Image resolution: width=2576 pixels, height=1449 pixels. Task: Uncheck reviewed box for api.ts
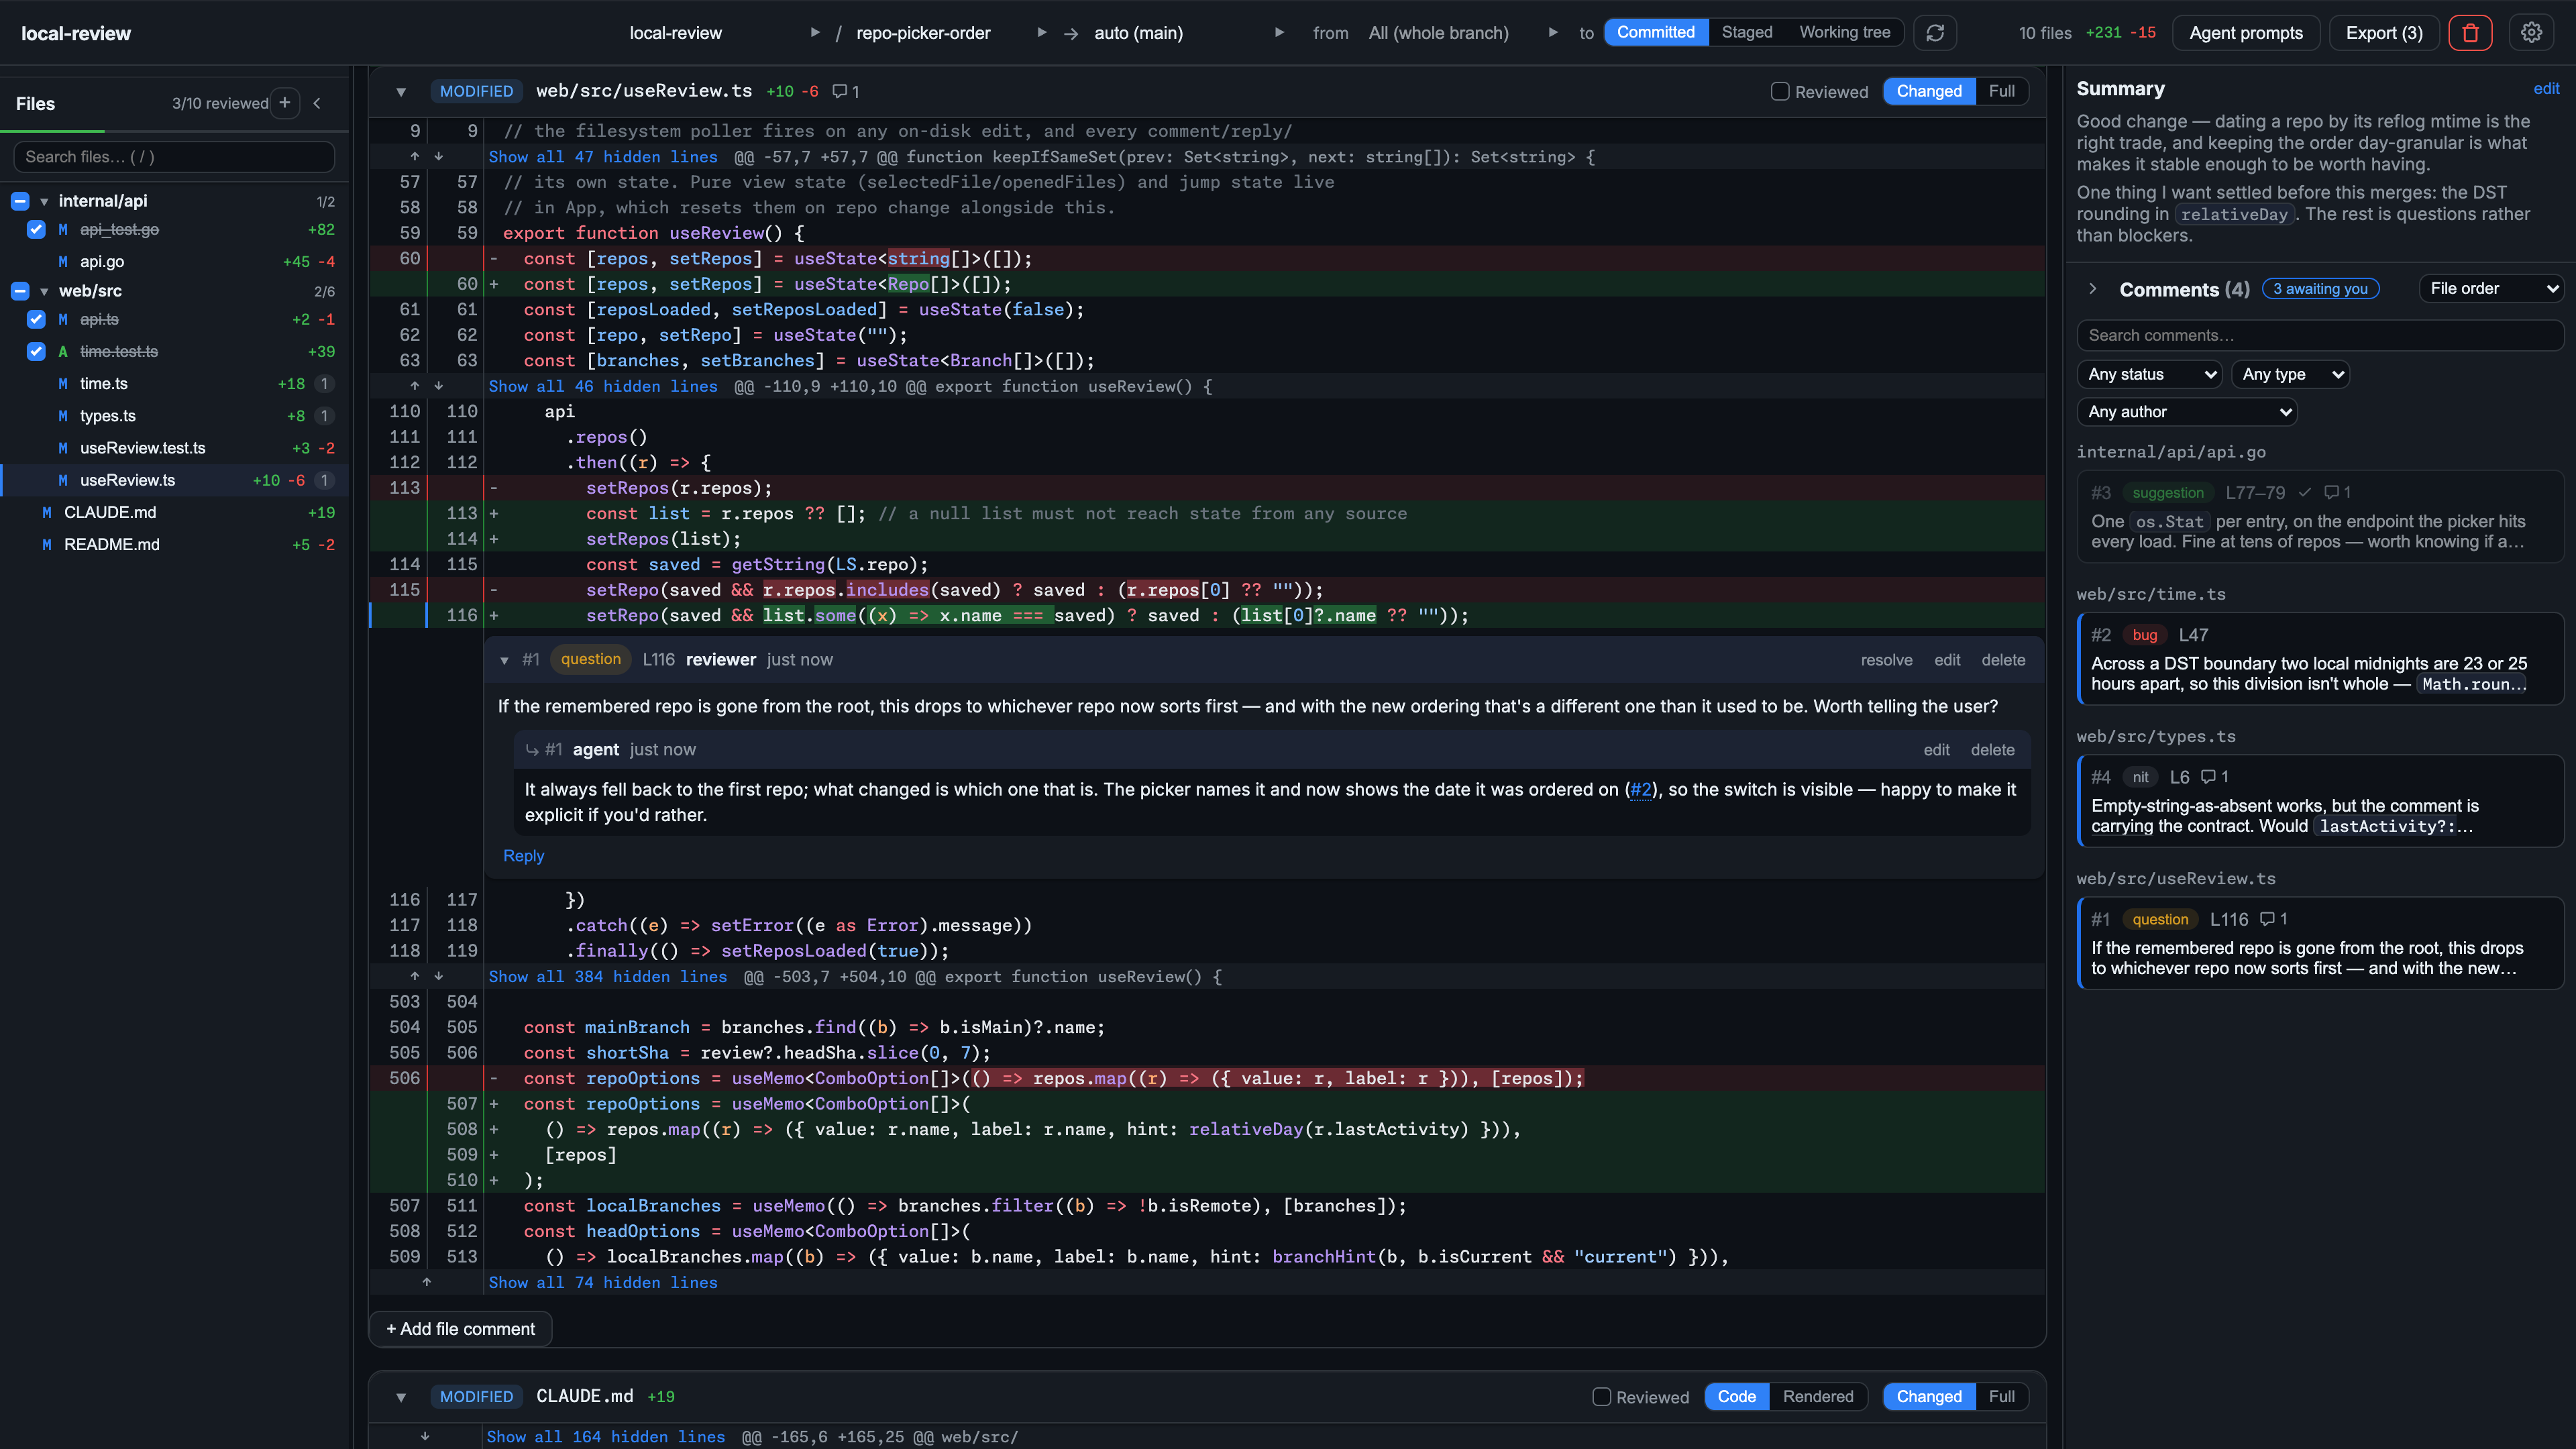[x=36, y=320]
